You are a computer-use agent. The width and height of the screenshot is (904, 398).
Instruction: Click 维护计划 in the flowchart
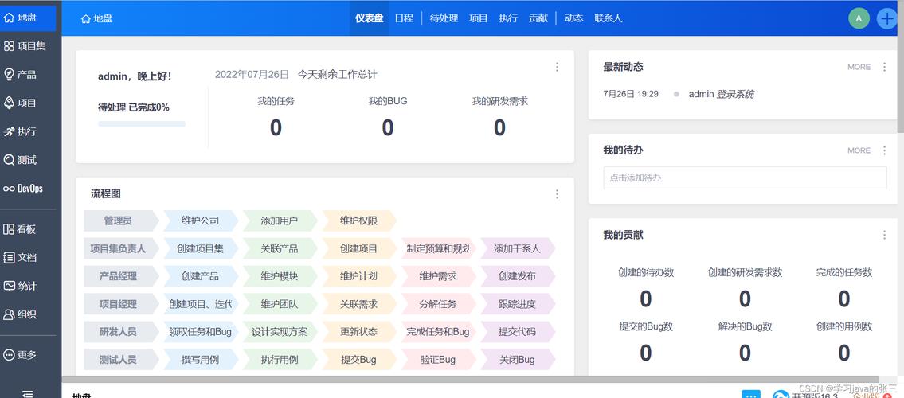tap(358, 276)
